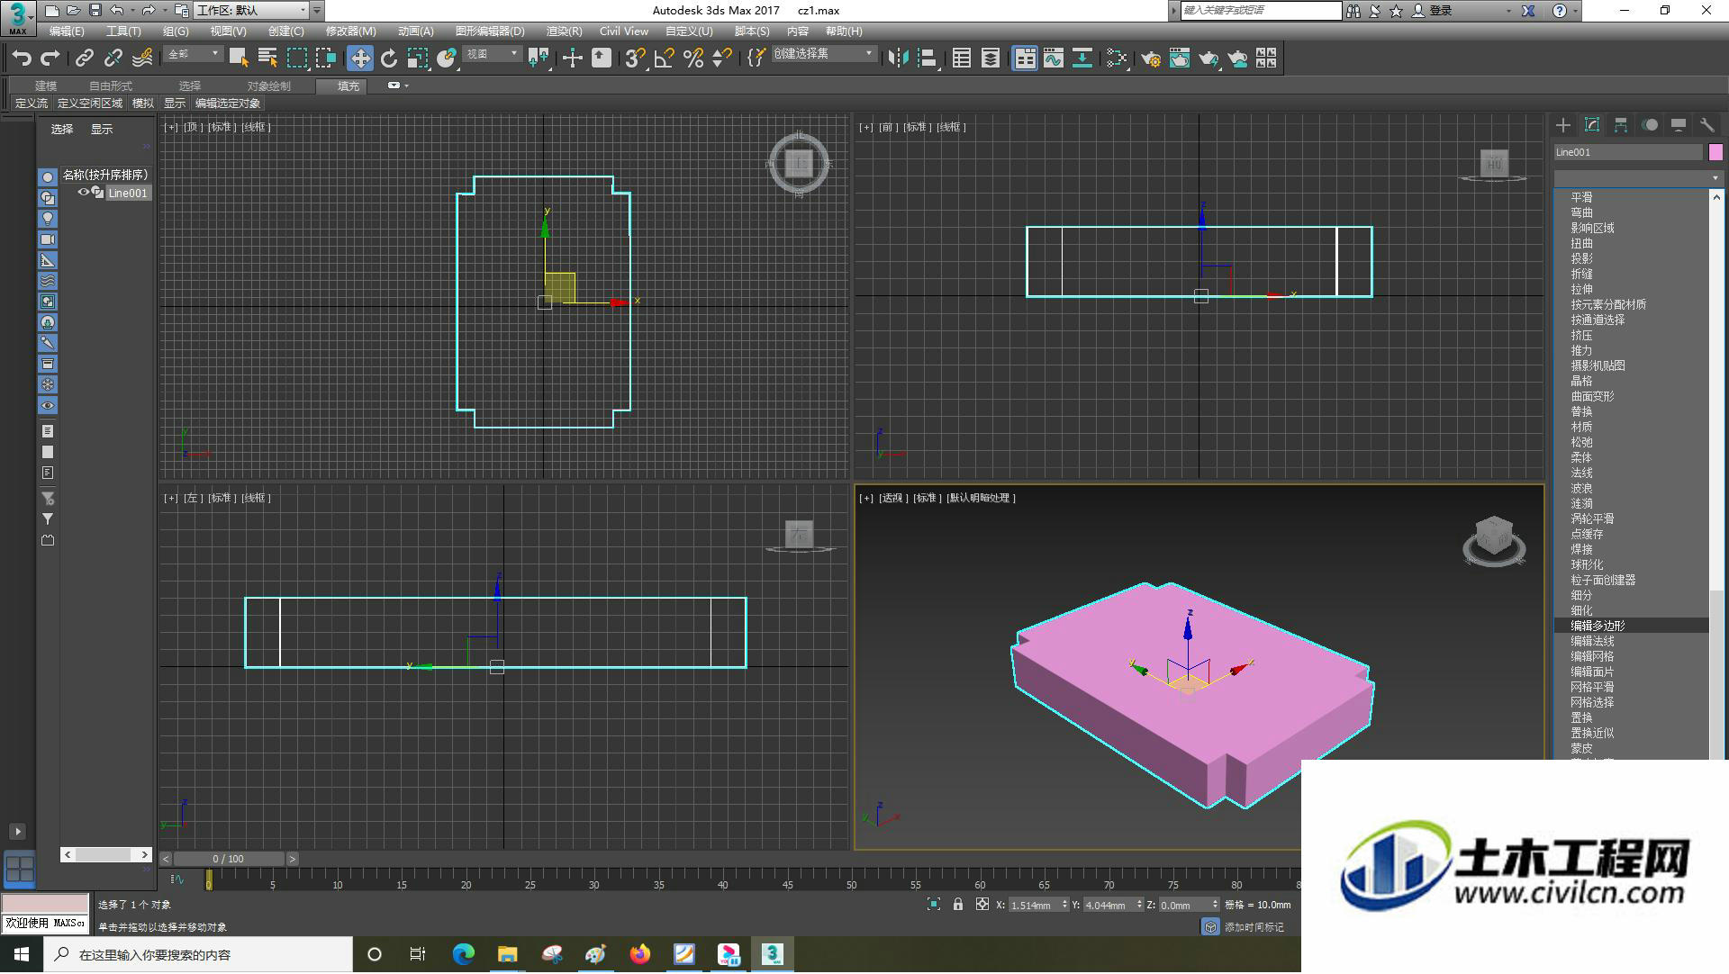Click the Undo arrow in main toolbar

pyautogui.click(x=22, y=59)
